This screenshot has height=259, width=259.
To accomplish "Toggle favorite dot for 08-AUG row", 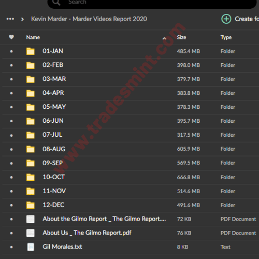I will tap(11, 149).
